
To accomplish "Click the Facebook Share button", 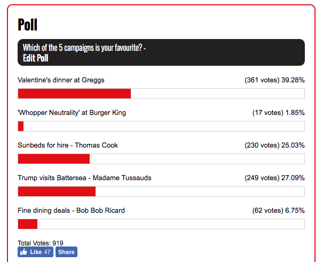I will click(x=66, y=252).
